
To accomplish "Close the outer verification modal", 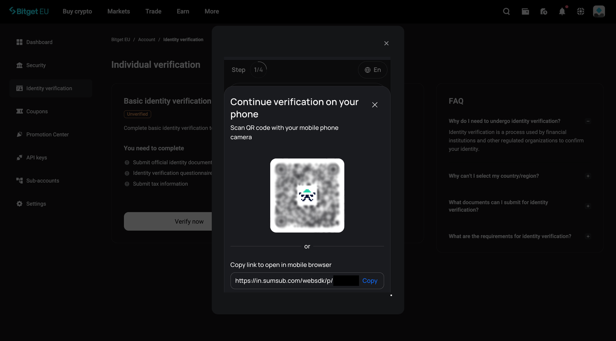I will pos(386,43).
